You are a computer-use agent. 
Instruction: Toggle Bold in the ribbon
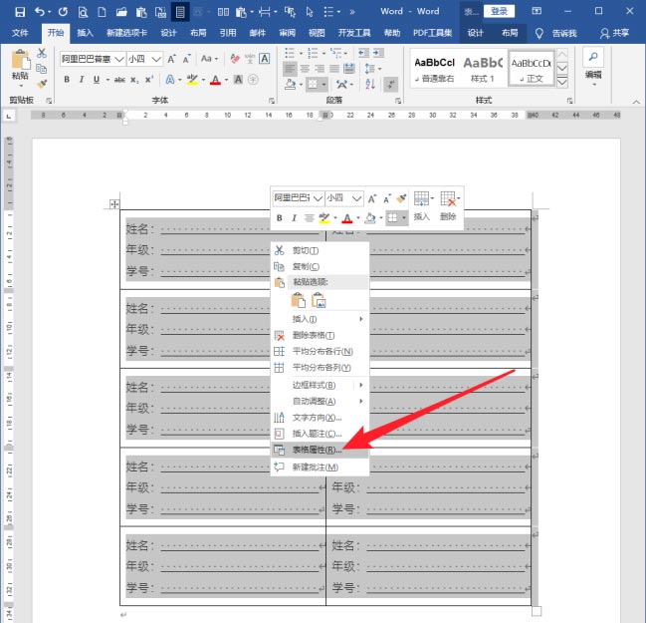tap(67, 80)
